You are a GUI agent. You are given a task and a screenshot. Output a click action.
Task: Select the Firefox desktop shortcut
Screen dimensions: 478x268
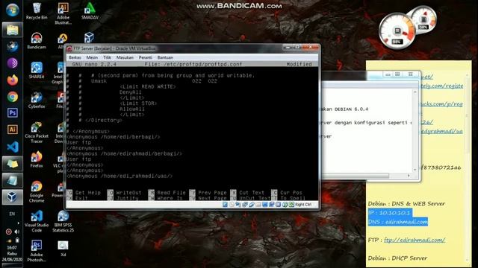point(37,159)
